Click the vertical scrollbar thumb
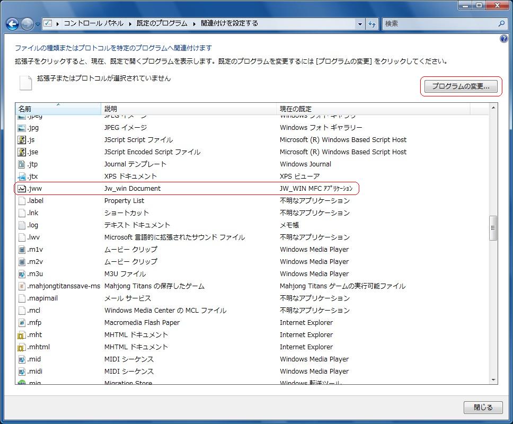 click(493, 228)
